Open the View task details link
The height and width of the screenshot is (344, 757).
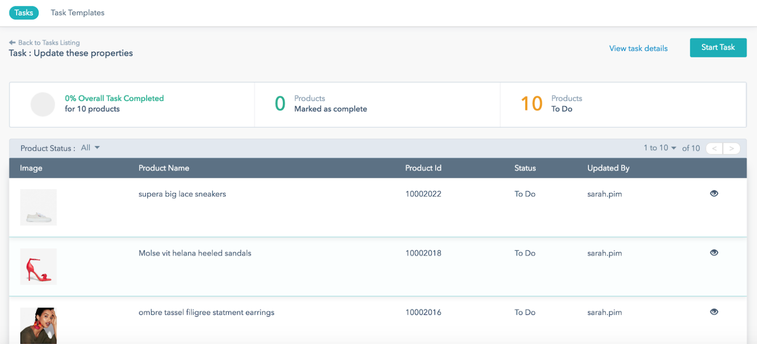click(638, 48)
